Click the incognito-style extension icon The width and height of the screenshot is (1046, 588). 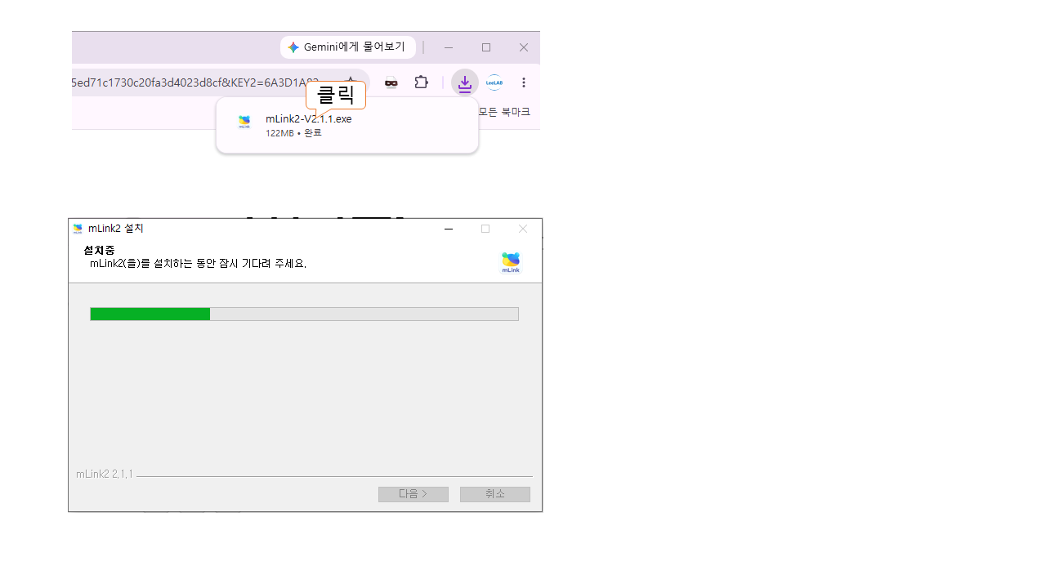click(x=391, y=82)
